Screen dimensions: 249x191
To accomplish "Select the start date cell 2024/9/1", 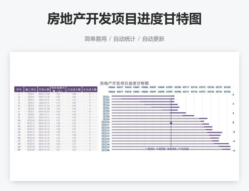I will point(44,114).
